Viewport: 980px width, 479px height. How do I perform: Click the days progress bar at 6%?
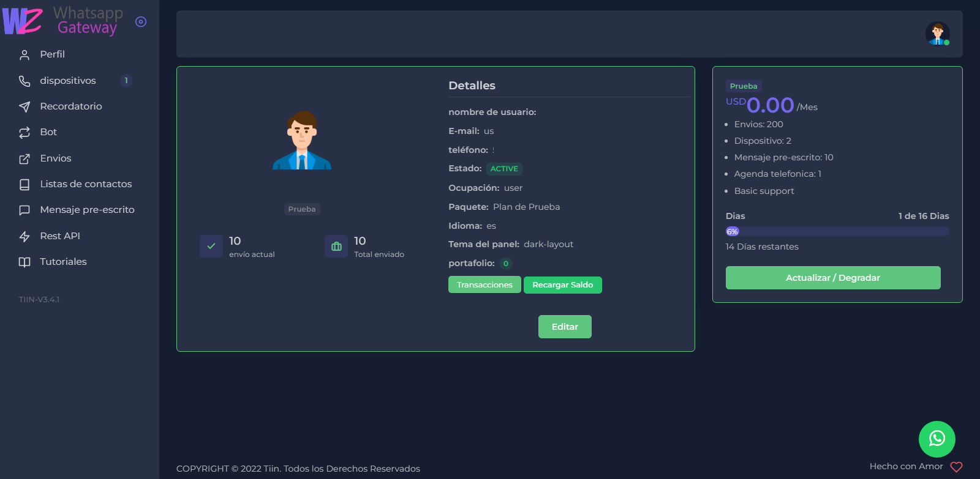point(837,231)
